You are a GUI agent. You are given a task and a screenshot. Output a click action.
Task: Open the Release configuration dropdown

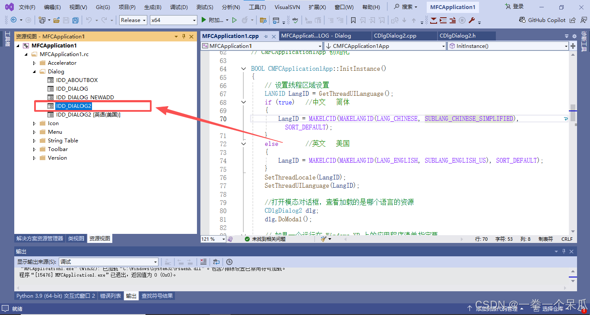133,20
